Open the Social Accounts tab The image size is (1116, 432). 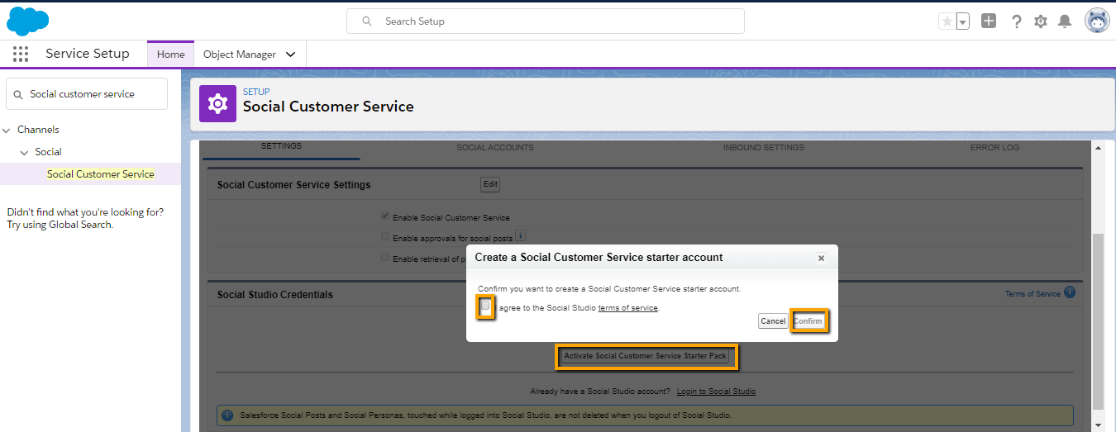point(495,147)
